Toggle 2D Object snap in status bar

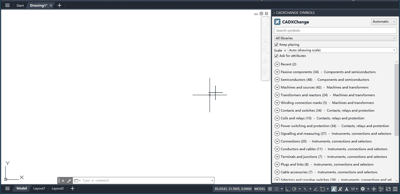coord(322,189)
